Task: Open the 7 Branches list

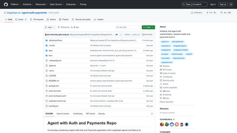Action: (64, 27)
